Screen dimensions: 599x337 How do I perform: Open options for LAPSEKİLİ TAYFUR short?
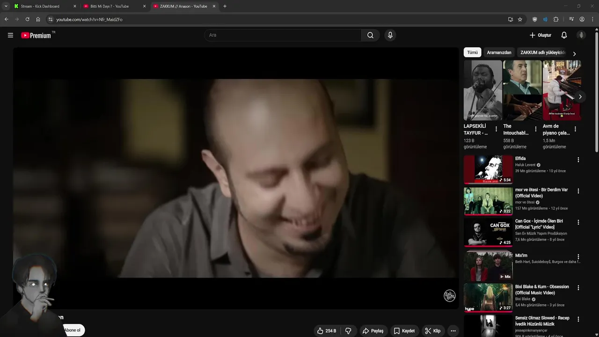click(497, 129)
